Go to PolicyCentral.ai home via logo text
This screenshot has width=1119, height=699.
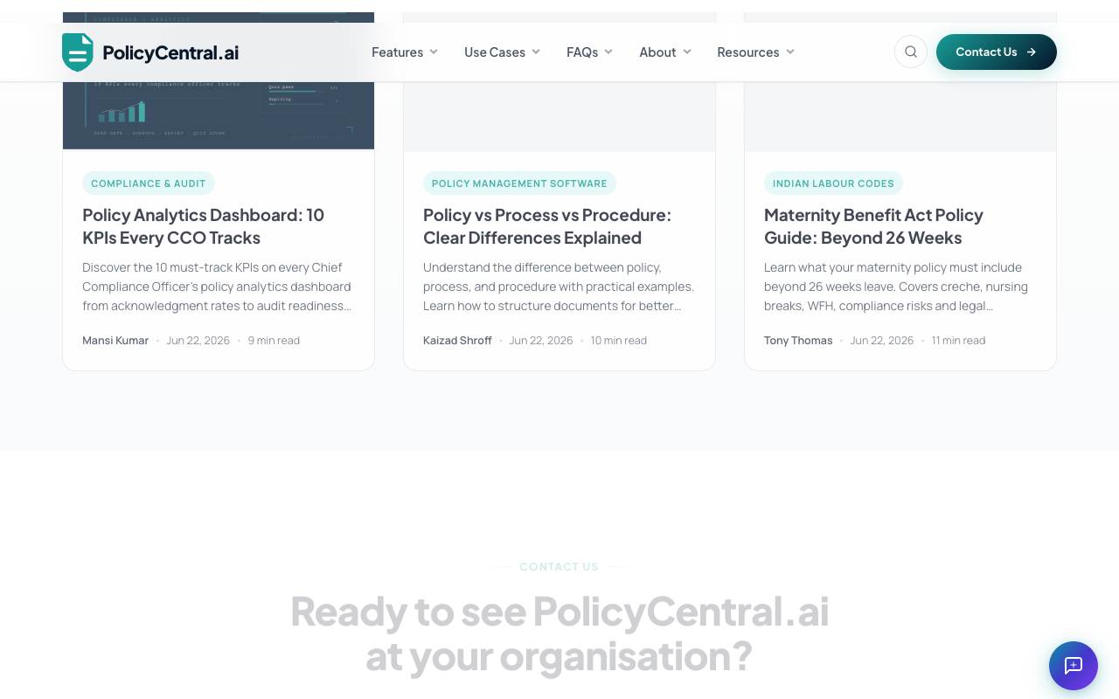point(170,52)
